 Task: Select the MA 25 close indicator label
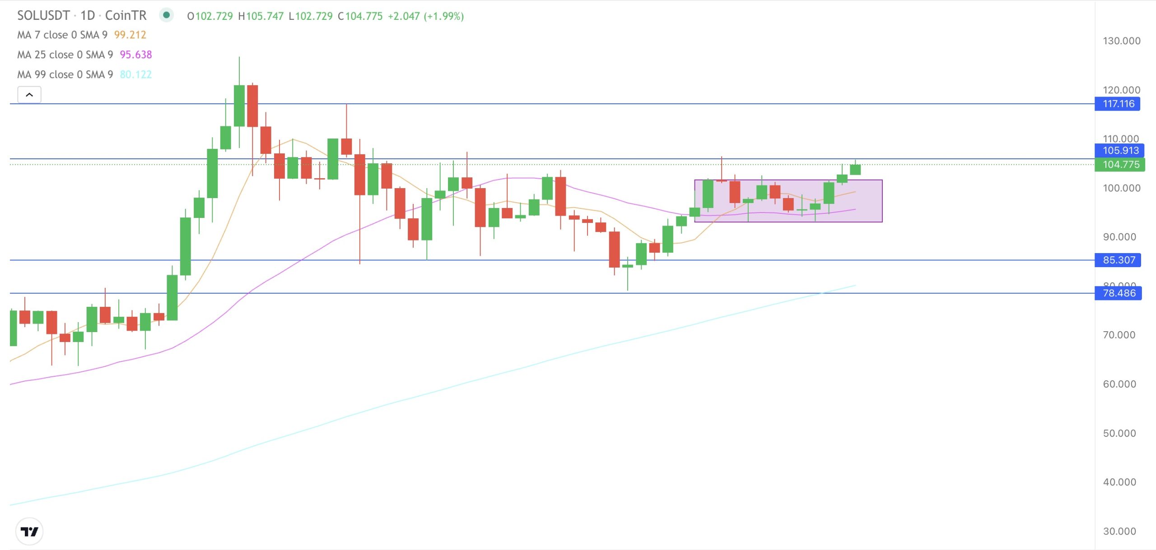tap(65, 55)
